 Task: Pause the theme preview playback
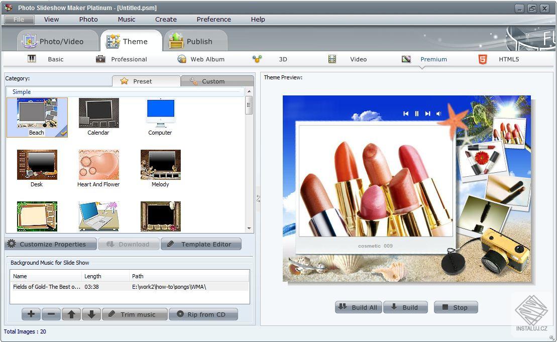[416, 113]
